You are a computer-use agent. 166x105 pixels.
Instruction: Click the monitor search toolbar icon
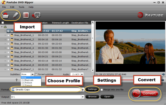[x=36, y=15]
